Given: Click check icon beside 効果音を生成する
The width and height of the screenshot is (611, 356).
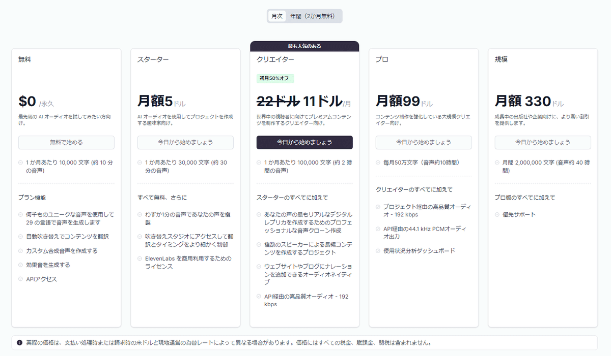Looking at the screenshot, I should click(21, 265).
